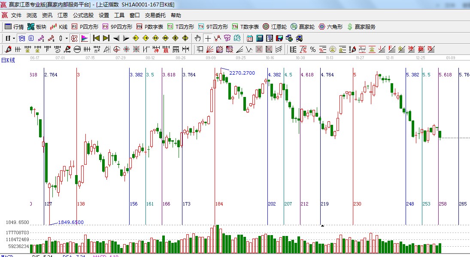Toggle the flag chart mode button
The height and width of the screenshot is (257, 470).
coord(85,38)
